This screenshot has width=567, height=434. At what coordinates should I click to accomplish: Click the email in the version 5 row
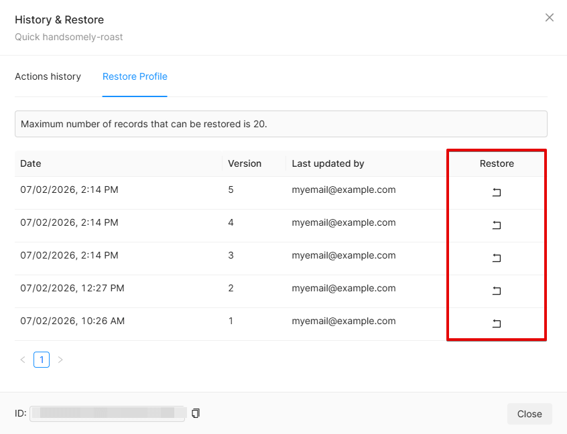(344, 190)
